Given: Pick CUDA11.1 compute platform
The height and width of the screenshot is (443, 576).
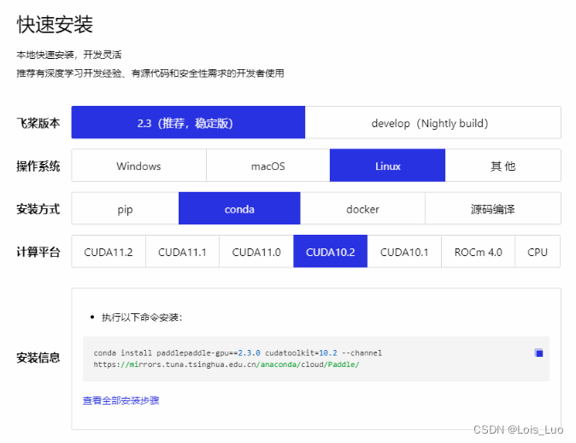Looking at the screenshot, I should [183, 252].
